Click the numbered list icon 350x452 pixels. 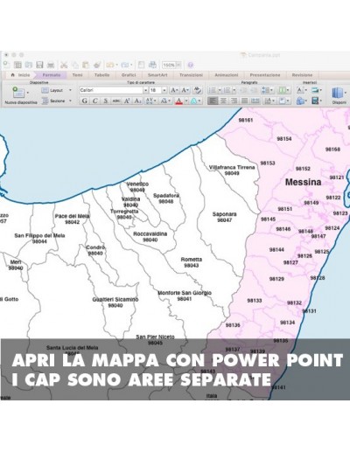227,90
